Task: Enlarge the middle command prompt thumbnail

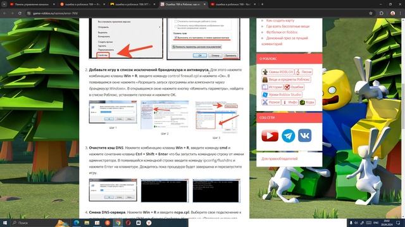Action: point(165,190)
